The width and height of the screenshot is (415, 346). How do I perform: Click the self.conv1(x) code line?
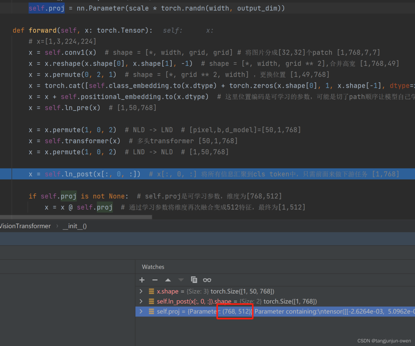tap(204, 52)
